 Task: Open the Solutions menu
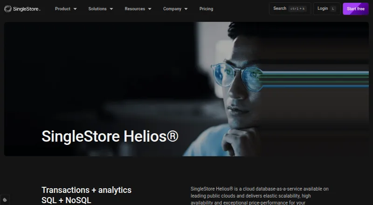(97, 9)
